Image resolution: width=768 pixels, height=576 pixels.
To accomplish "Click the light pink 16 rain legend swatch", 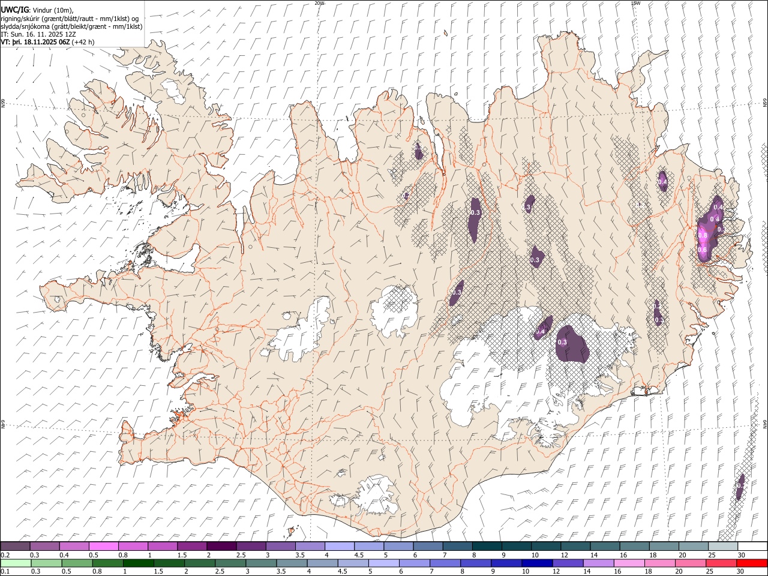I will pyautogui.click(x=629, y=563).
